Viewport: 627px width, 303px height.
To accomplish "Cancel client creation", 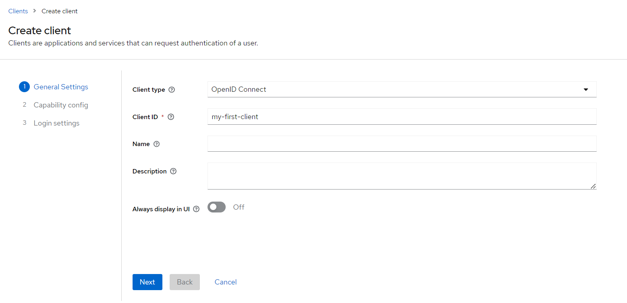I will [226, 282].
